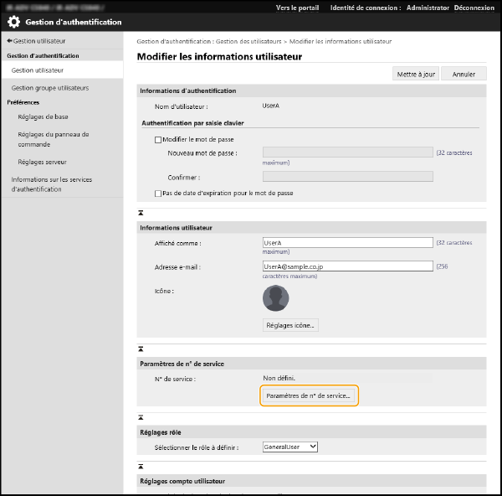502x496 pixels.
Task: Enable Modifier le mot de passe checkbox
Action: 158,140
